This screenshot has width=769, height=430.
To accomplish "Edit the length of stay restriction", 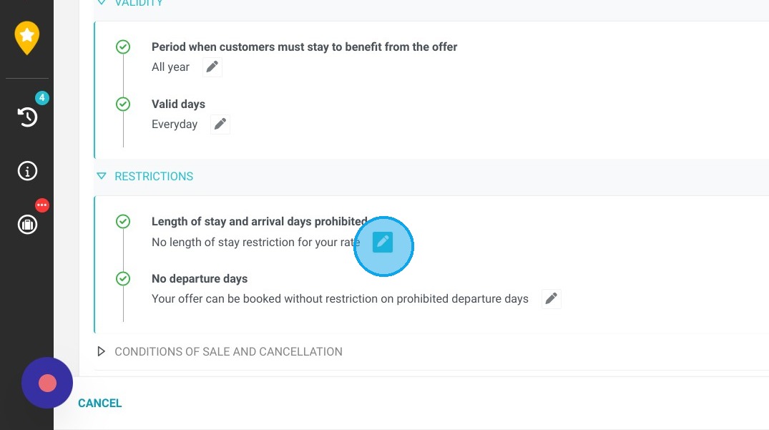I will [x=383, y=243].
